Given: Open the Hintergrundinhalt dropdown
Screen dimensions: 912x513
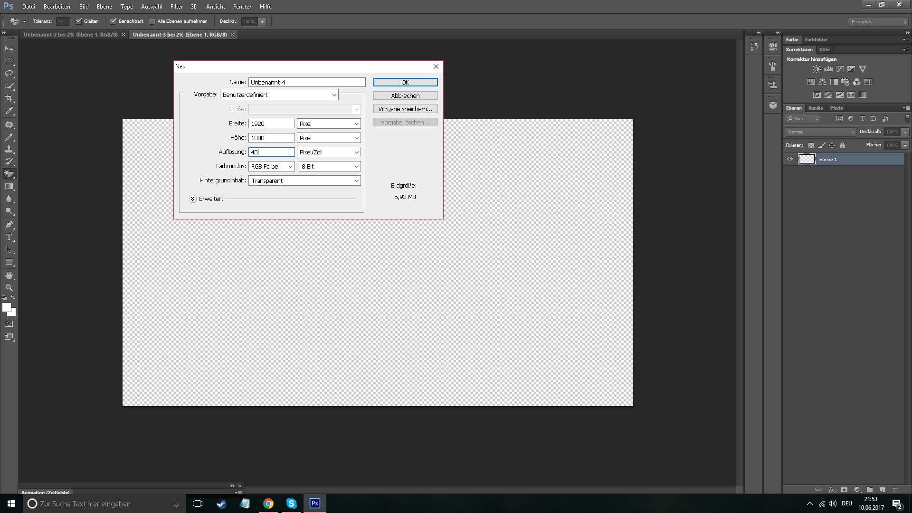Looking at the screenshot, I should point(304,181).
